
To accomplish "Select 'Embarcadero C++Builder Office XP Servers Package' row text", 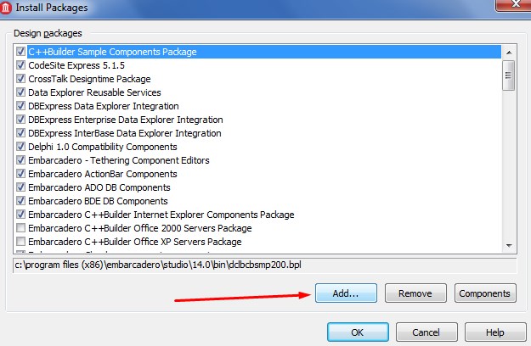I will click(x=135, y=242).
